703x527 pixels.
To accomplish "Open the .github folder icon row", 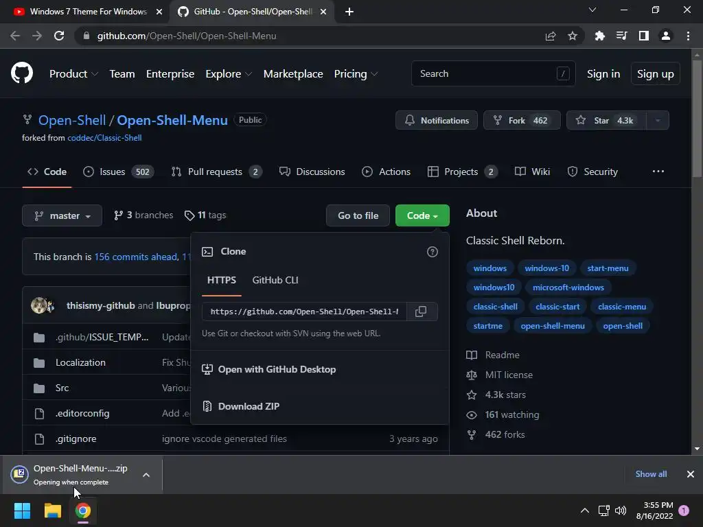I will click(39, 337).
